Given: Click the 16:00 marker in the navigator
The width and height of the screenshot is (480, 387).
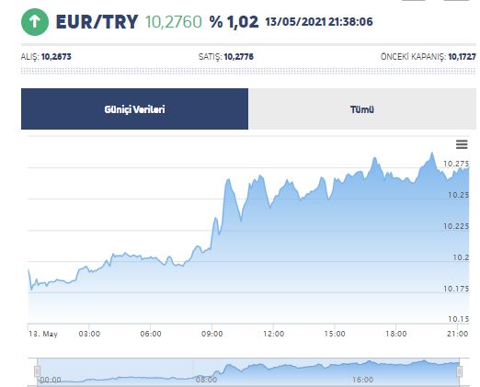Looking at the screenshot, I should (x=363, y=380).
